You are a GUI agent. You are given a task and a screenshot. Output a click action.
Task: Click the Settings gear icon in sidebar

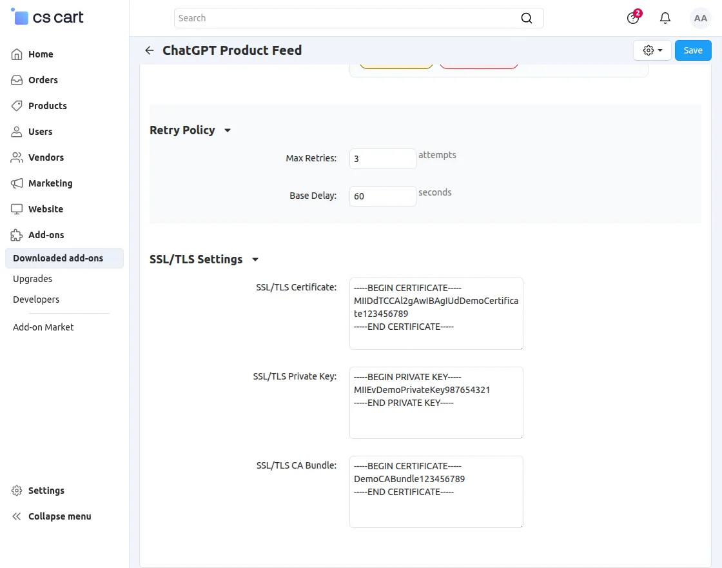pos(17,491)
